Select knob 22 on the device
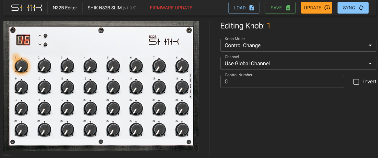 tap(136, 108)
